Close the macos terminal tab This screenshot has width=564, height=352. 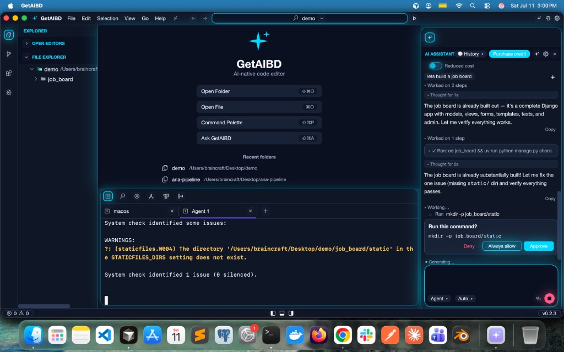[172, 211]
